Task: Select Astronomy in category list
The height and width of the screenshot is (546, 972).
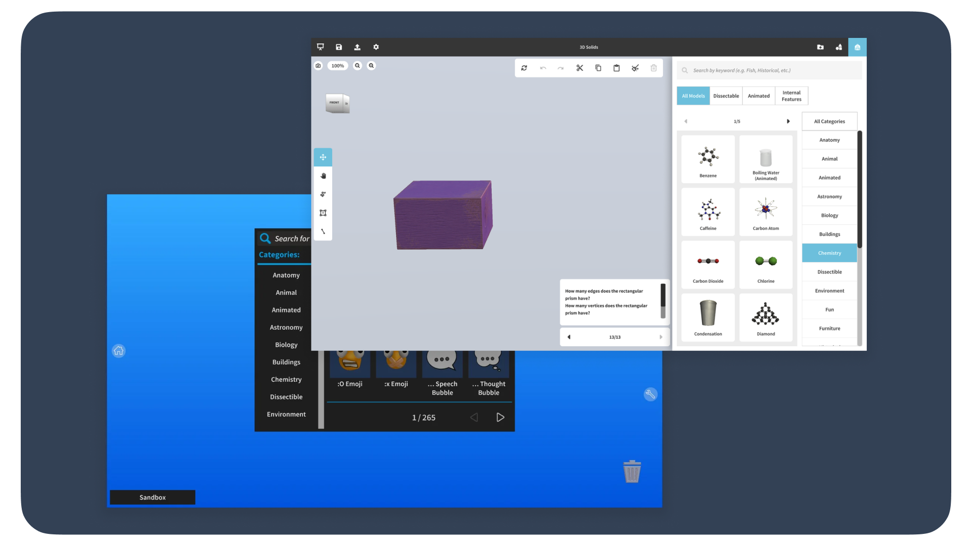Action: pyautogui.click(x=829, y=197)
